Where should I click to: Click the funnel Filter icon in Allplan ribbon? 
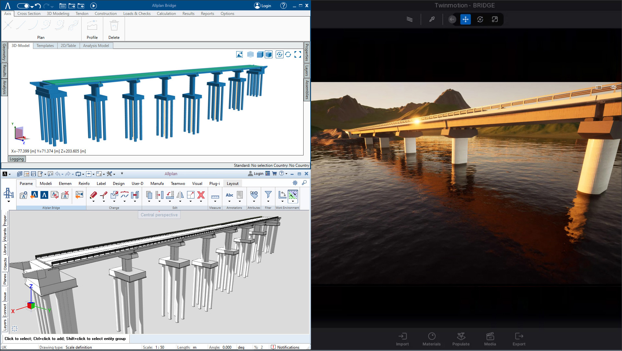click(268, 195)
